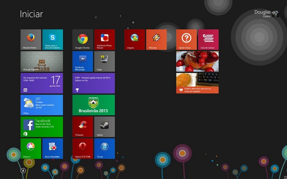Click the Douglas user name
Viewport: 287px width, 179px height.
(x=262, y=12)
